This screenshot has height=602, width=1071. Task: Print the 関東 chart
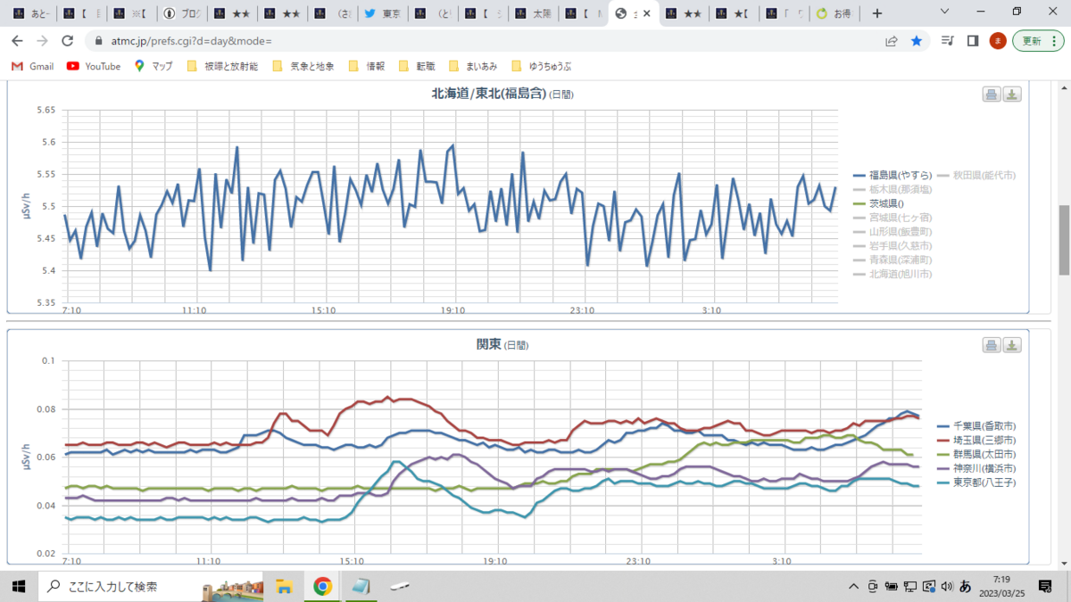(x=992, y=345)
